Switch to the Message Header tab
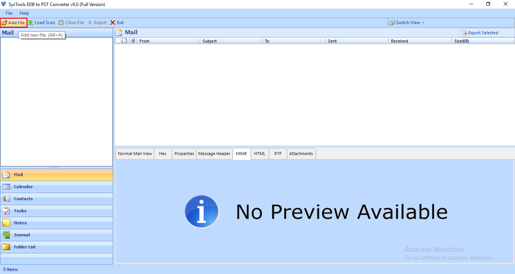515x274 pixels. (x=214, y=154)
